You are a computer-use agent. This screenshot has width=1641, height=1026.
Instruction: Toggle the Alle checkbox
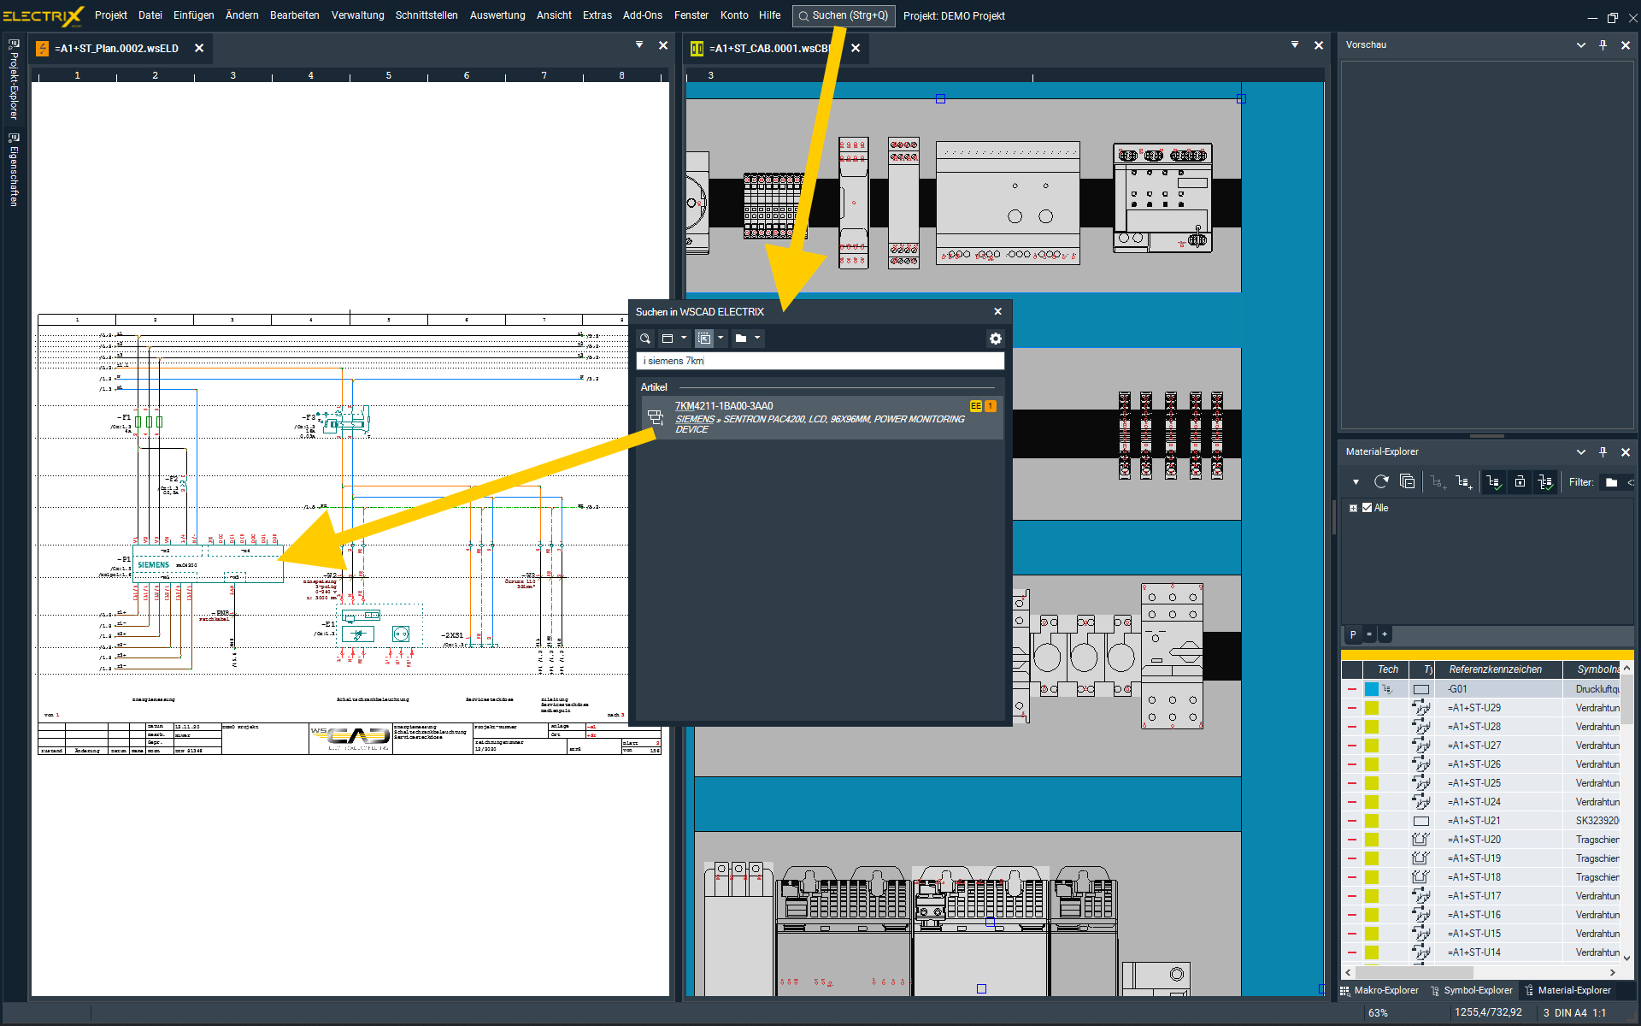click(1367, 508)
